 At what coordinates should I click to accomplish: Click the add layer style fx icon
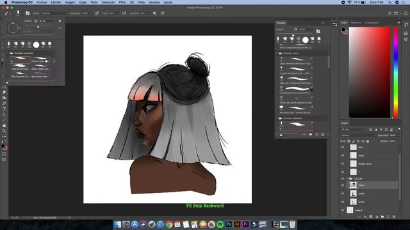click(x=365, y=217)
